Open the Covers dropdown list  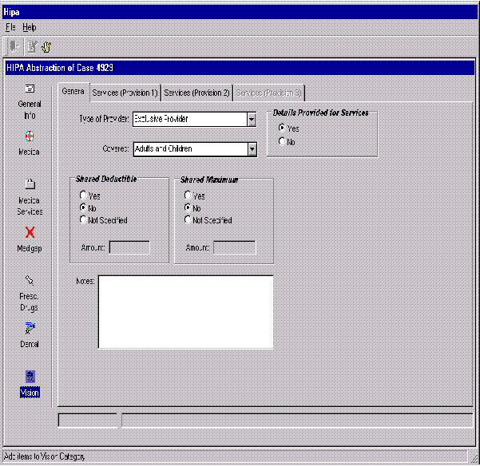pyautogui.click(x=251, y=148)
